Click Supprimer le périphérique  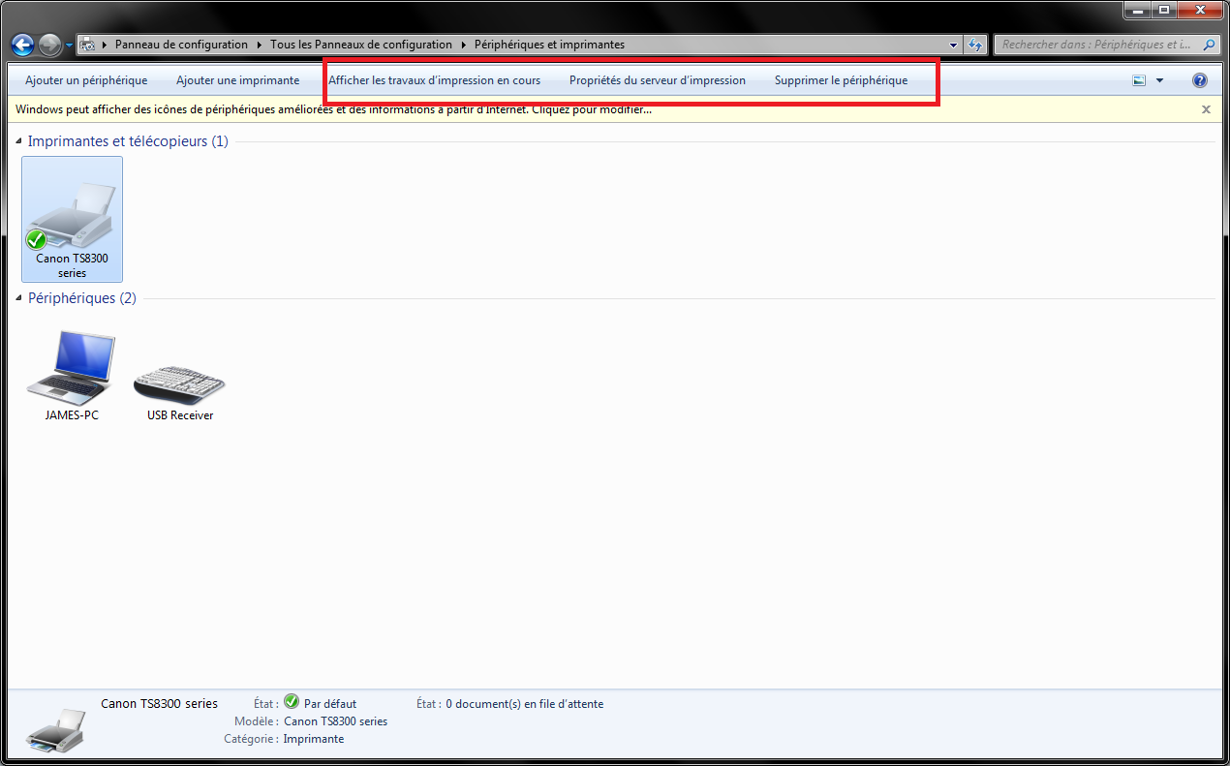point(841,80)
